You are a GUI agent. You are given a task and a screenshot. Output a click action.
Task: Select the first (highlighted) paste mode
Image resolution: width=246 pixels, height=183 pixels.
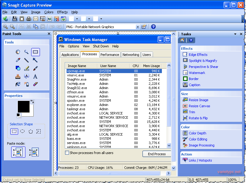[x=18, y=152]
